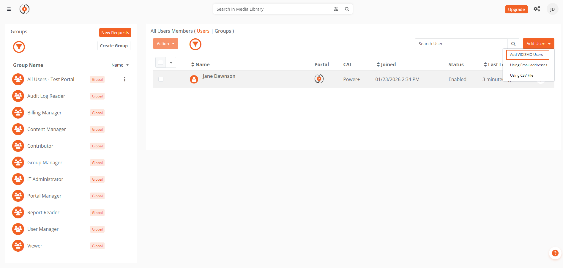Click the funnel filter icon above the users table
563x268 pixels.
pyautogui.click(x=195, y=44)
